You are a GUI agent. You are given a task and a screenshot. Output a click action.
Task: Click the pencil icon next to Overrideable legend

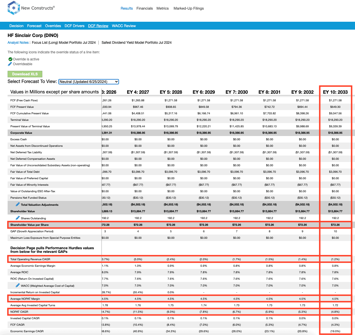click(10, 64)
